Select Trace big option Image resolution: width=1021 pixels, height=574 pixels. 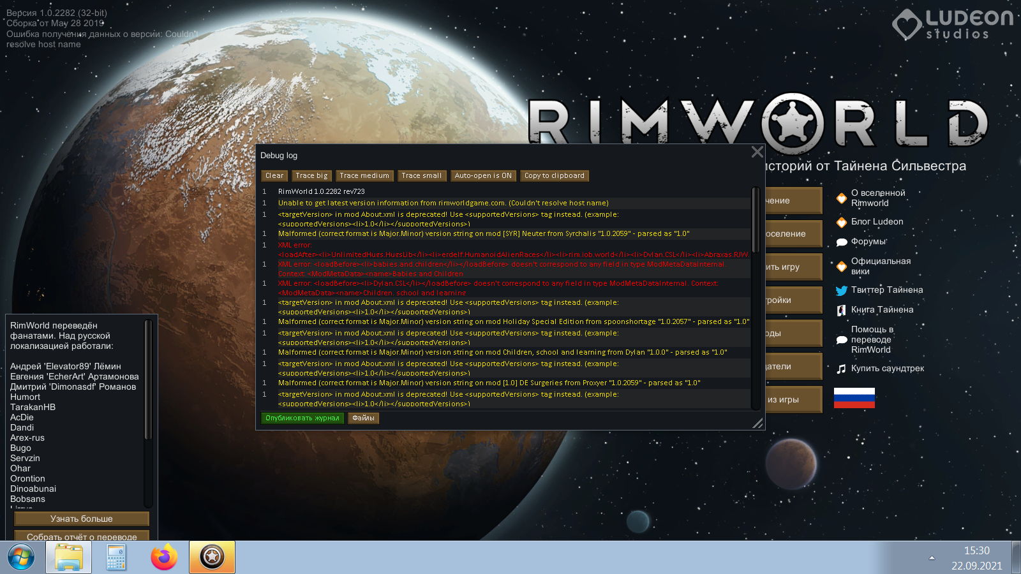pos(311,175)
